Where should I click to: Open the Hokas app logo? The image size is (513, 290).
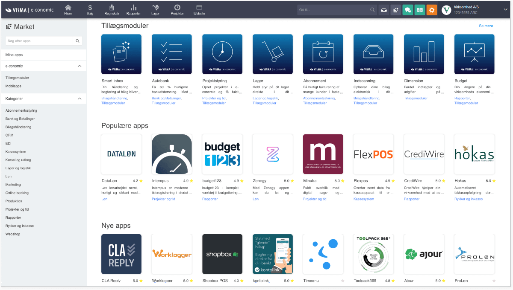tap(475, 154)
